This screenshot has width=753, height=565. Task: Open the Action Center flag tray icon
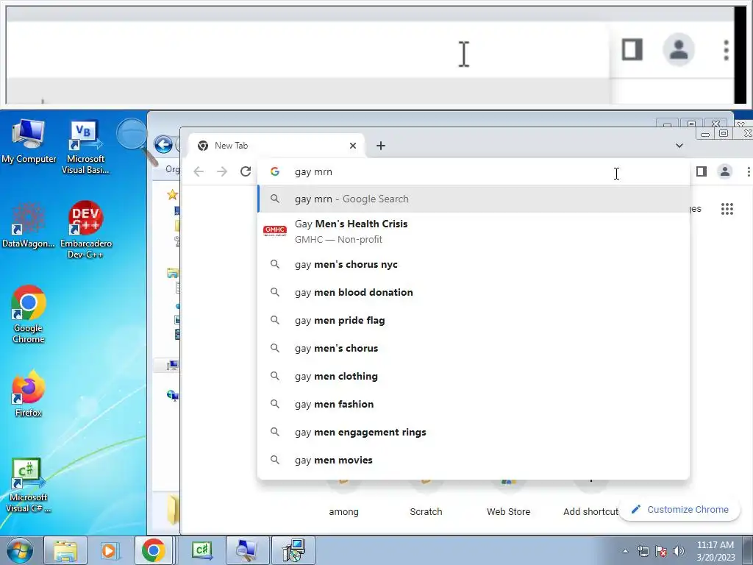click(661, 551)
